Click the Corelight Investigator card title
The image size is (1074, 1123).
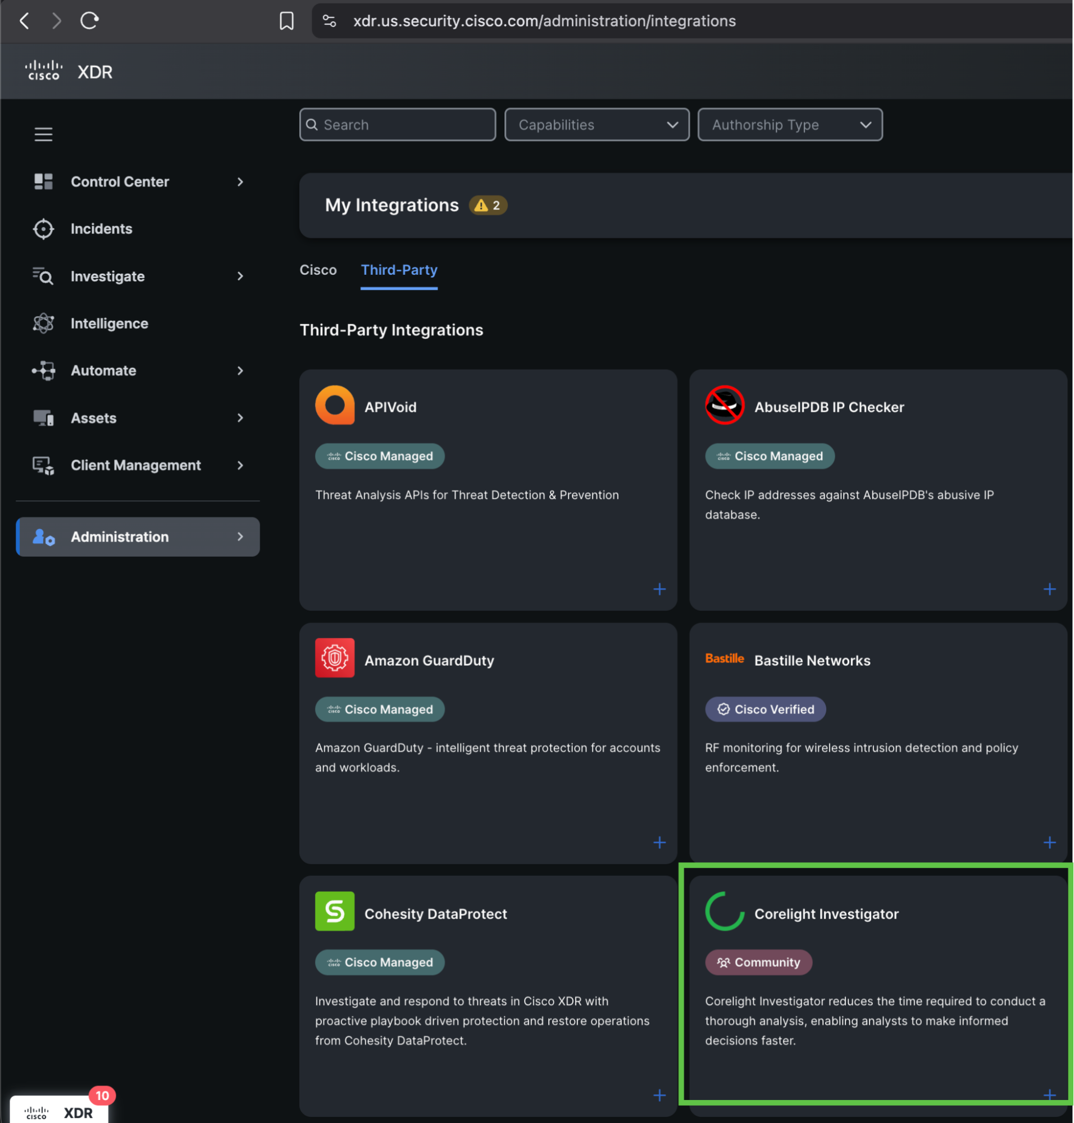(826, 913)
